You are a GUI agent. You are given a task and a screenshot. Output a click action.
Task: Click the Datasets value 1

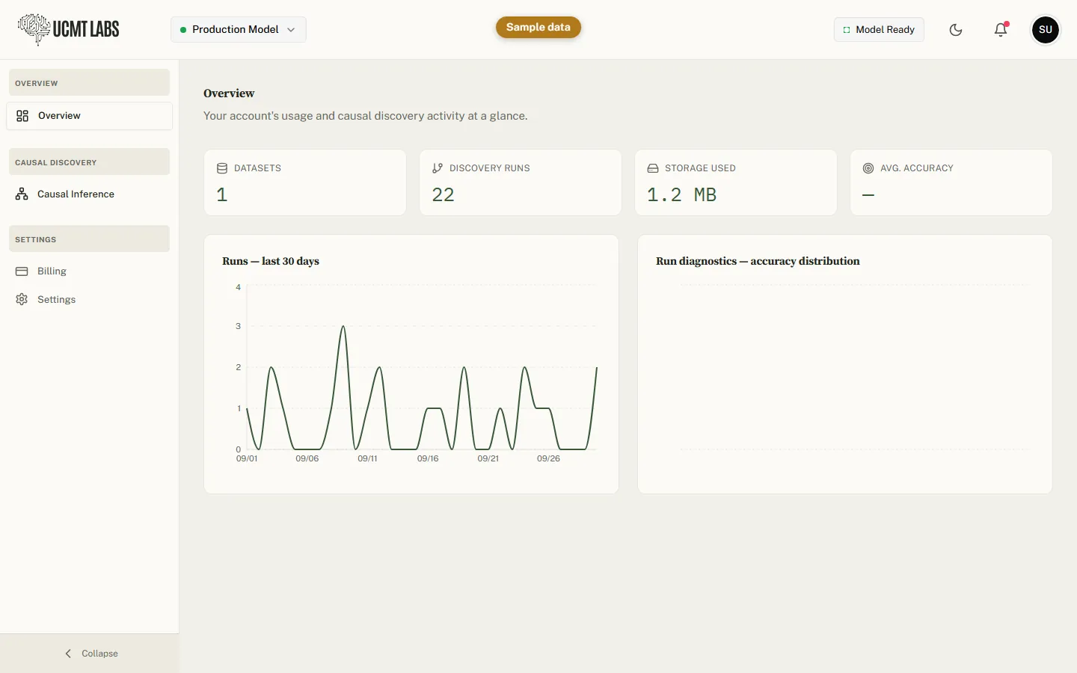(222, 195)
